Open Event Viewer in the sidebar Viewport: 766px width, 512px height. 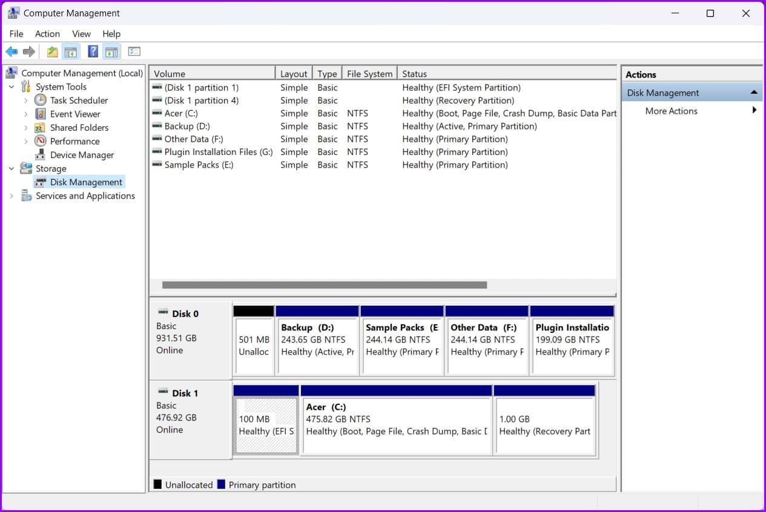click(75, 114)
